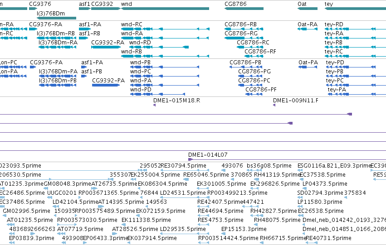
Task: Select the tey-RB transcript
Action: point(355,47)
